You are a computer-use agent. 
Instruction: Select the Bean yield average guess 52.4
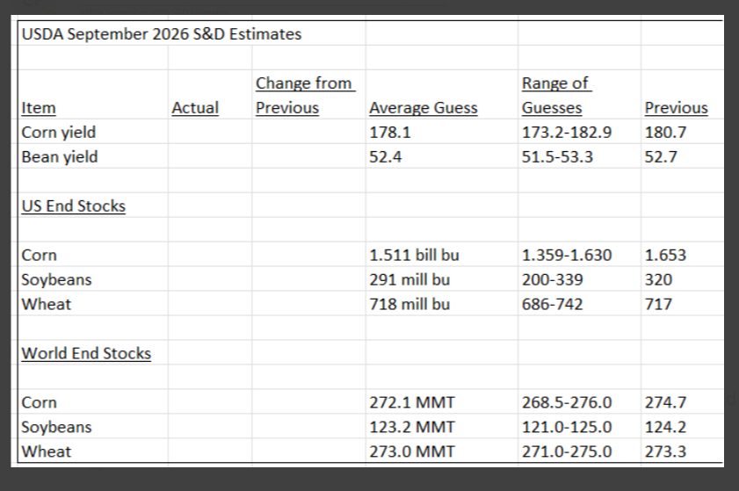point(386,157)
